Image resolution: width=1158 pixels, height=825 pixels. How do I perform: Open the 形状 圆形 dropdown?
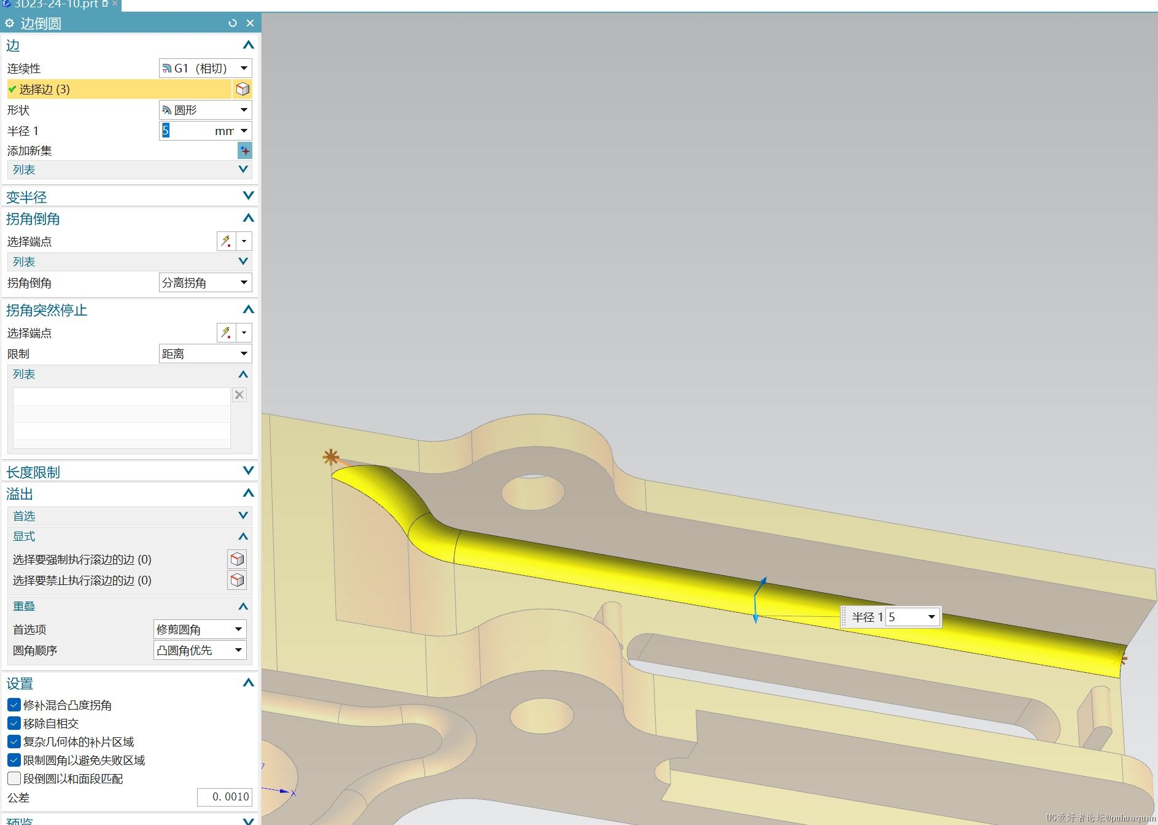point(206,110)
